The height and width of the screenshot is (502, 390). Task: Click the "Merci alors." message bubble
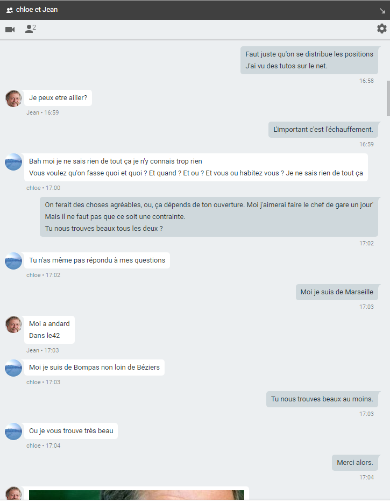pyautogui.click(x=355, y=463)
